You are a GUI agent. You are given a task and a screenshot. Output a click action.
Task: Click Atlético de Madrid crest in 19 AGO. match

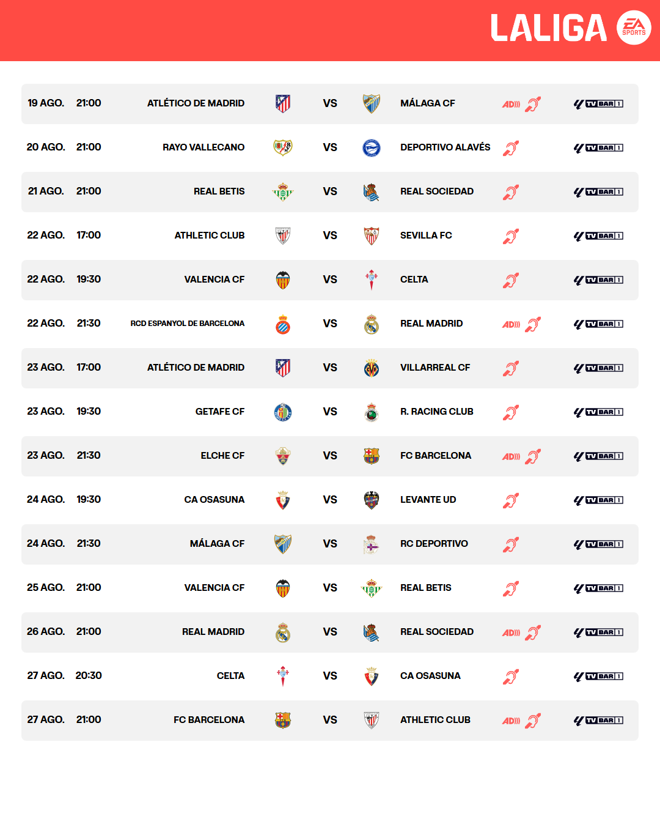(282, 103)
